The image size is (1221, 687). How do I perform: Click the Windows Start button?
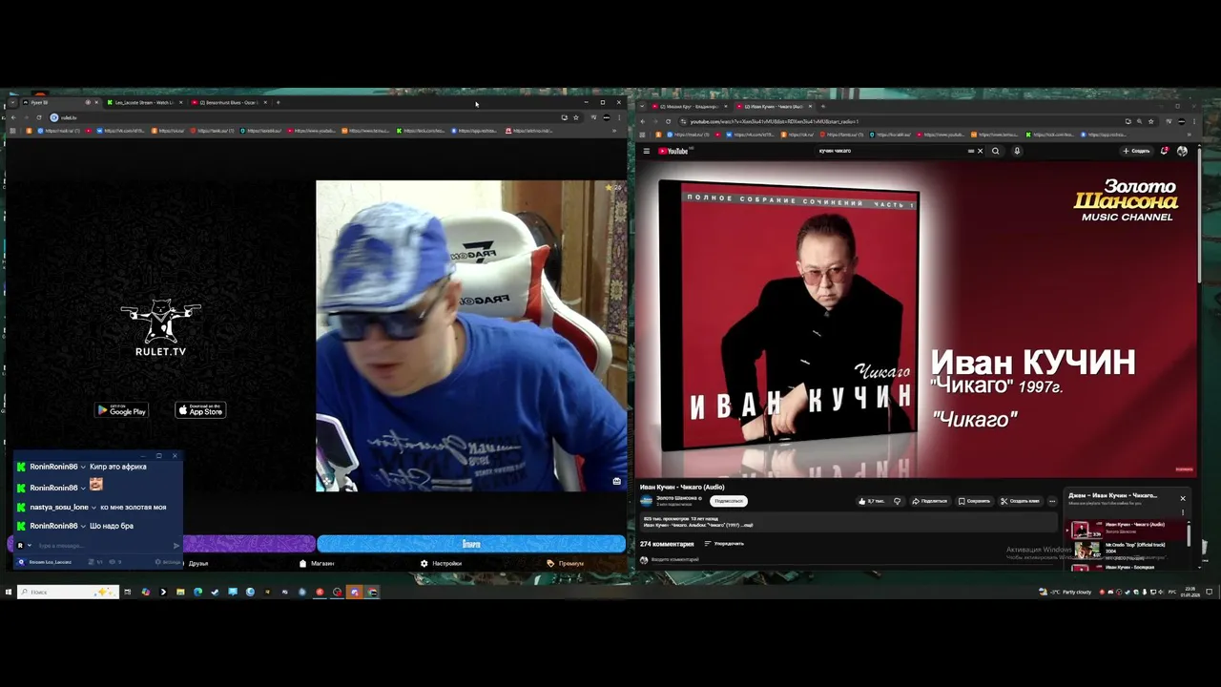coord(9,592)
